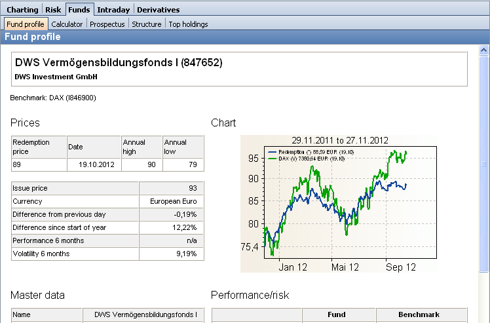490x323 pixels.
Task: Click the scrollbar up arrow
Action: click(484, 50)
